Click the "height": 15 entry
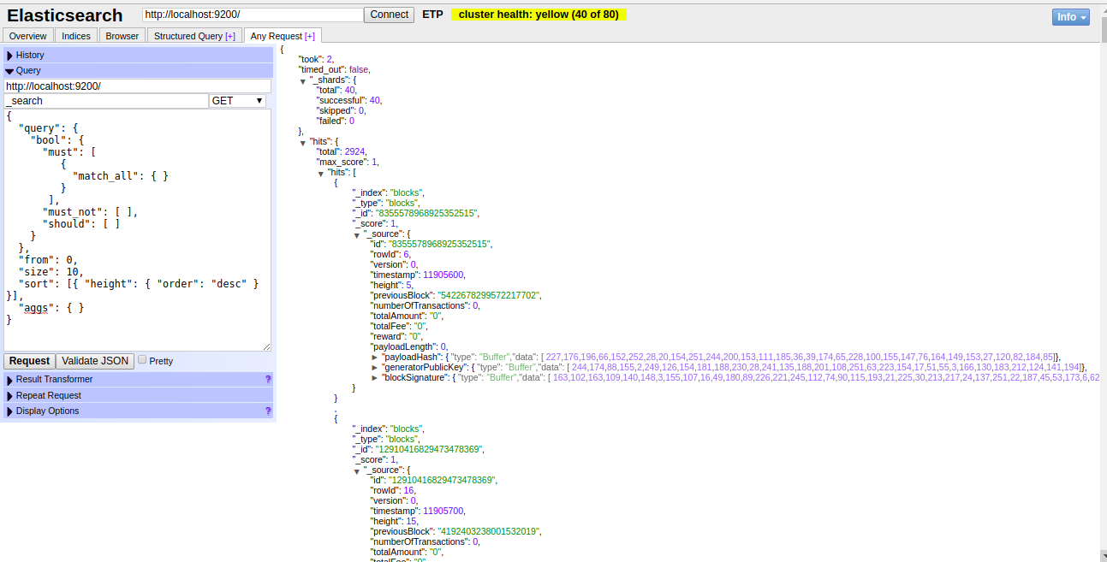The image size is (1107, 562). tap(395, 521)
